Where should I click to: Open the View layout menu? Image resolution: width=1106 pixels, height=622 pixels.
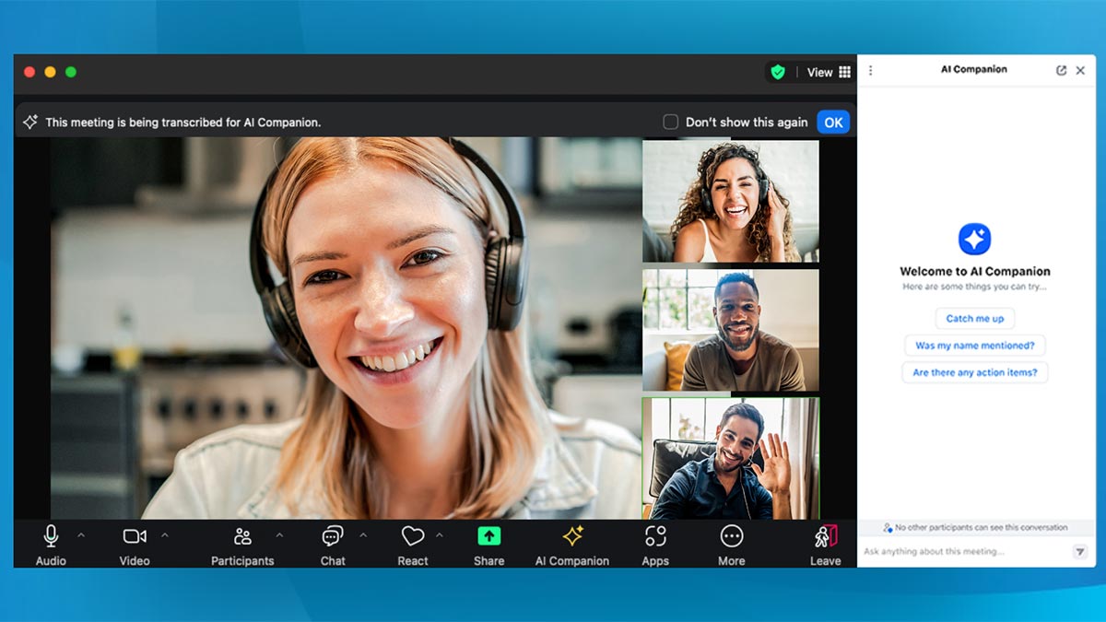(x=829, y=72)
